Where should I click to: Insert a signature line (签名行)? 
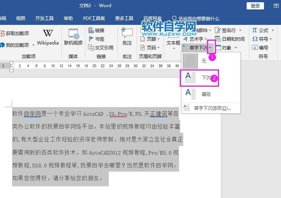point(225,30)
